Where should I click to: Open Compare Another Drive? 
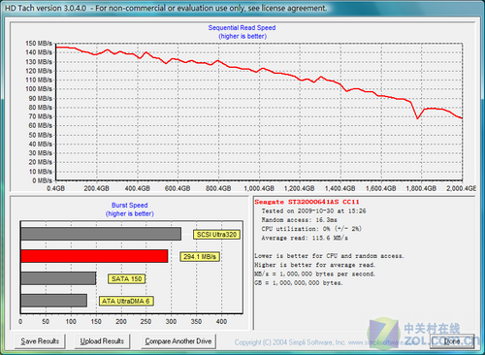[178, 341]
